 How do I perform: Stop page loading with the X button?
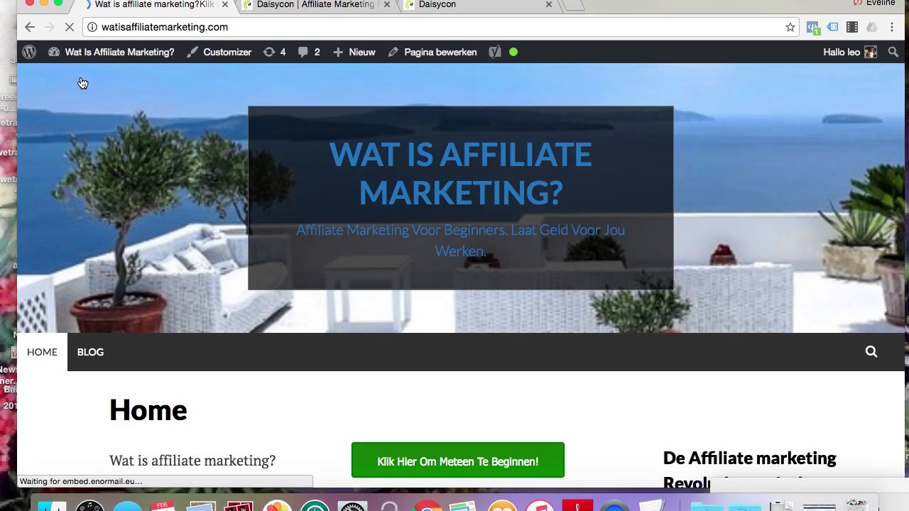pyautogui.click(x=70, y=27)
